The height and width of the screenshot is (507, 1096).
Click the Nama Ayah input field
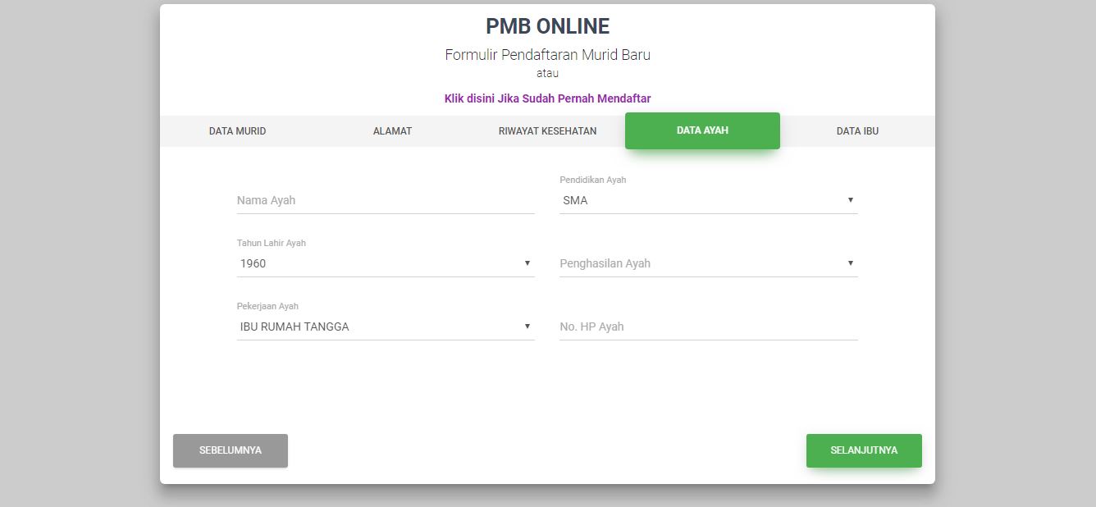tap(385, 200)
